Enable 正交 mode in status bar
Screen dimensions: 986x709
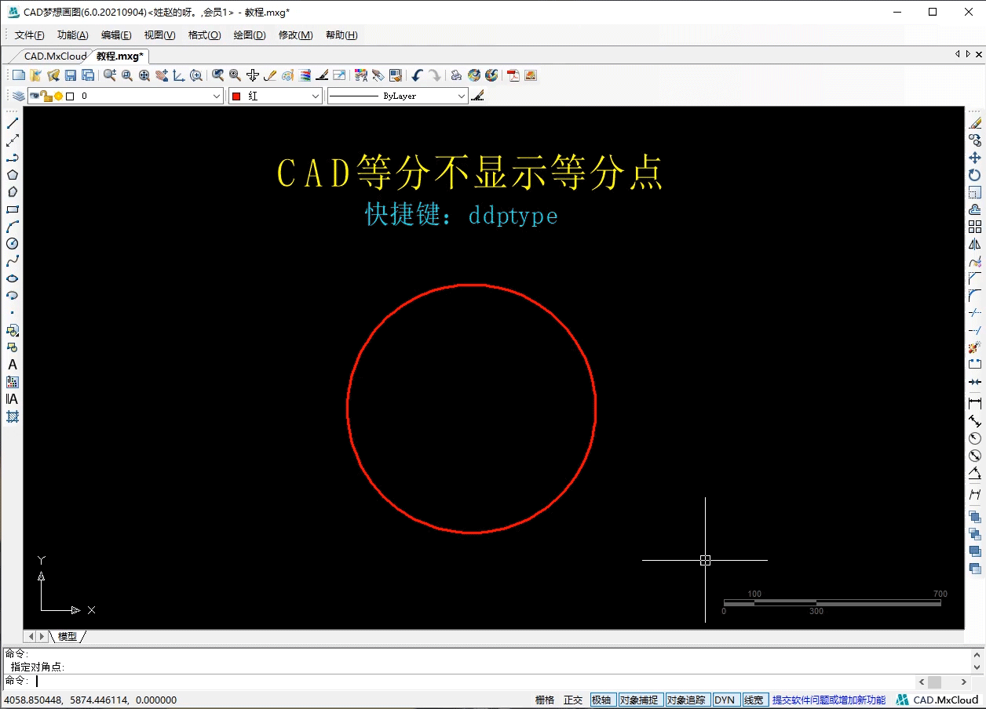572,699
